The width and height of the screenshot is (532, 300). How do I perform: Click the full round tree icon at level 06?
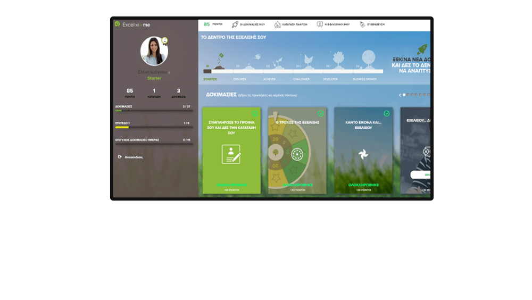coord(369,59)
